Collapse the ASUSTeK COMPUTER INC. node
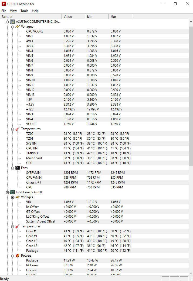Image resolution: width=193 pixels, height=281 pixels. tap(7, 22)
